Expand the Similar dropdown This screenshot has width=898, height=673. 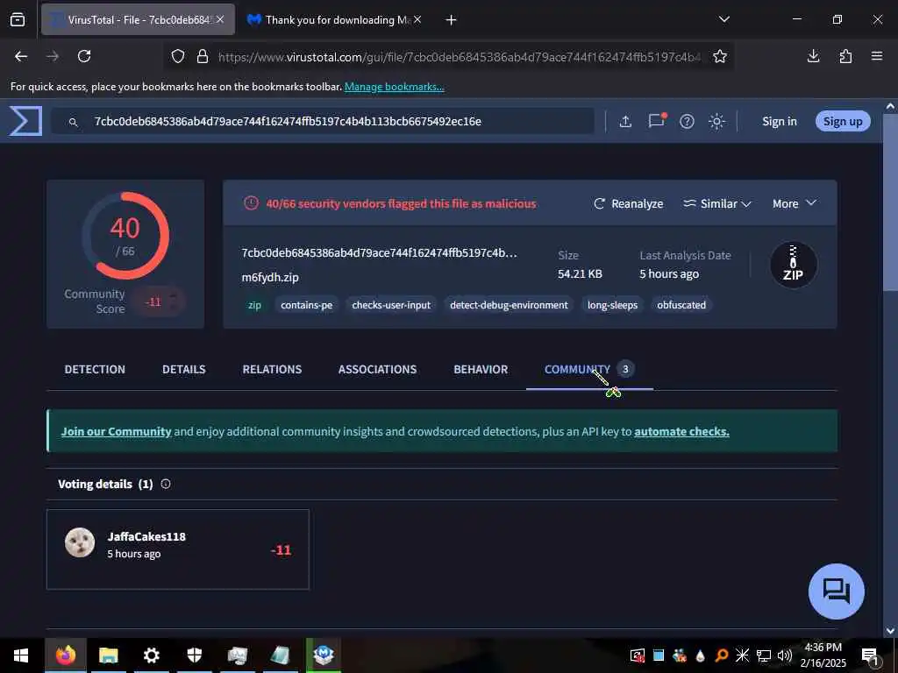coord(717,203)
